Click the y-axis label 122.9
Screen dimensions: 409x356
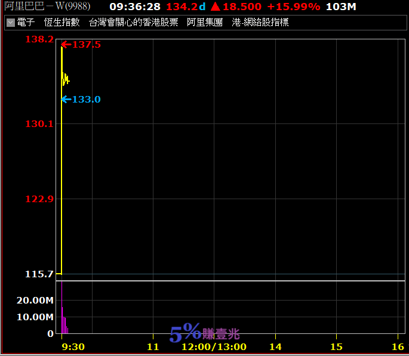39,199
